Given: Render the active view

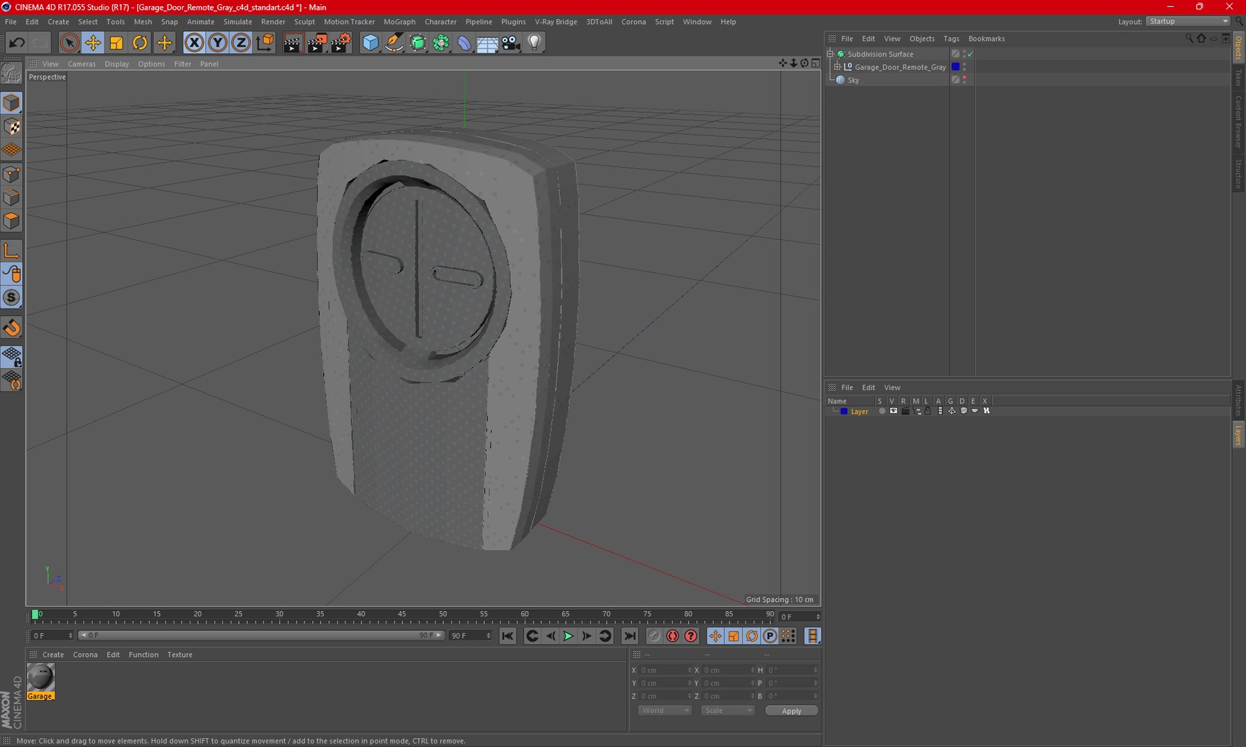Looking at the screenshot, I should [292, 43].
